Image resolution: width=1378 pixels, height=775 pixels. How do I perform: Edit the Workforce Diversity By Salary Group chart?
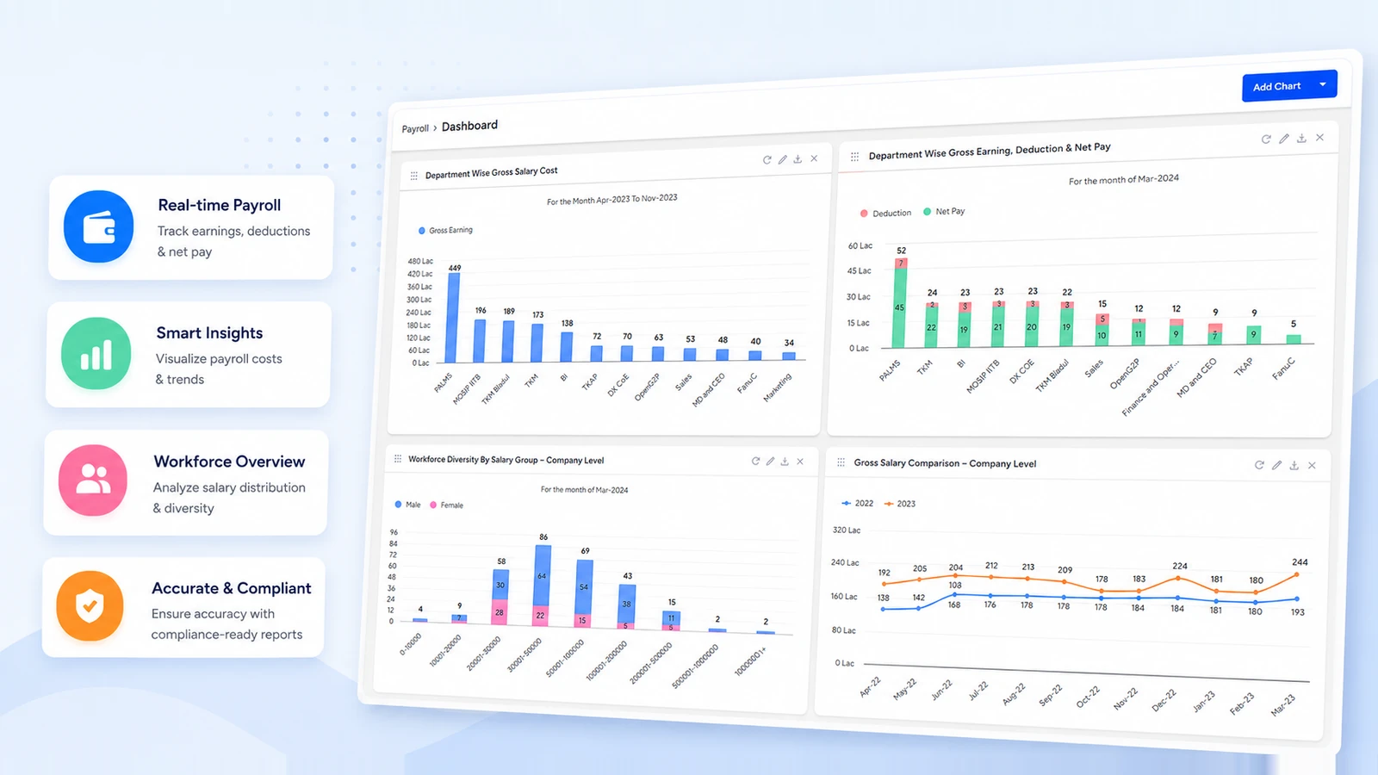pos(770,462)
